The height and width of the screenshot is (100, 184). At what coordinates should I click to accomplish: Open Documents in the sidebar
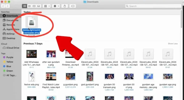point(11,20)
